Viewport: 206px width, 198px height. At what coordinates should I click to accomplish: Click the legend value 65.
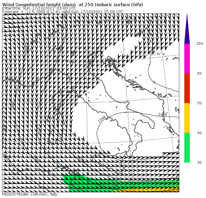(200, 73)
